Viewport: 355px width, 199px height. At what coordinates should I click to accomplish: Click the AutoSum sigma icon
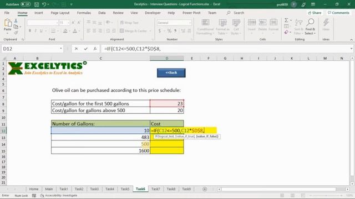tap(286, 20)
